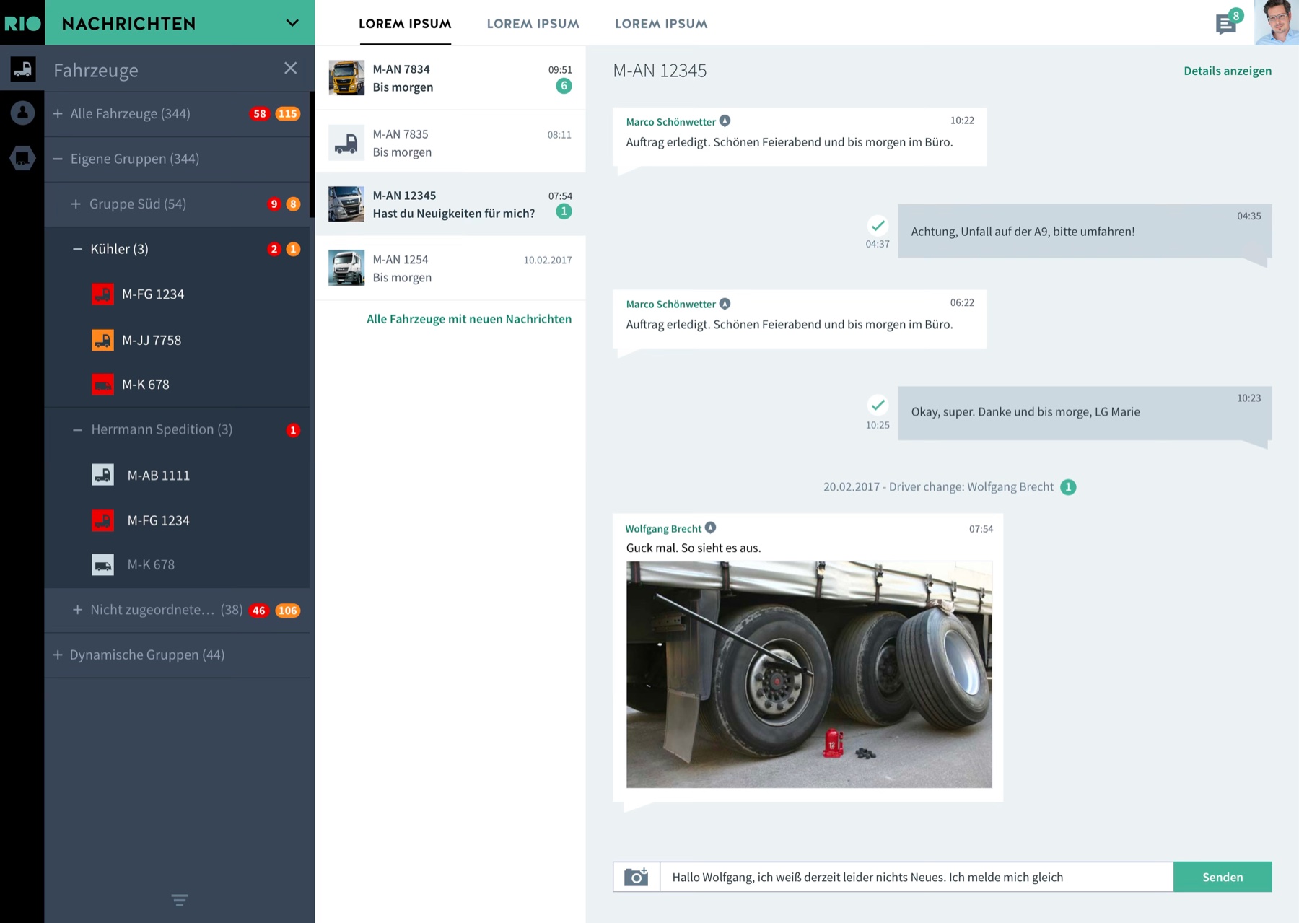This screenshot has width=1299, height=923.
Task: Expand Alle Fahrzeuge (344)
Action: [58, 113]
